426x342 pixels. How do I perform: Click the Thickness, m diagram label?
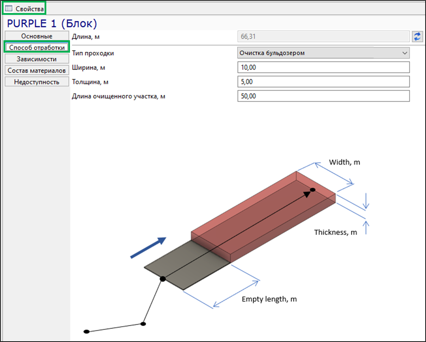point(335,232)
